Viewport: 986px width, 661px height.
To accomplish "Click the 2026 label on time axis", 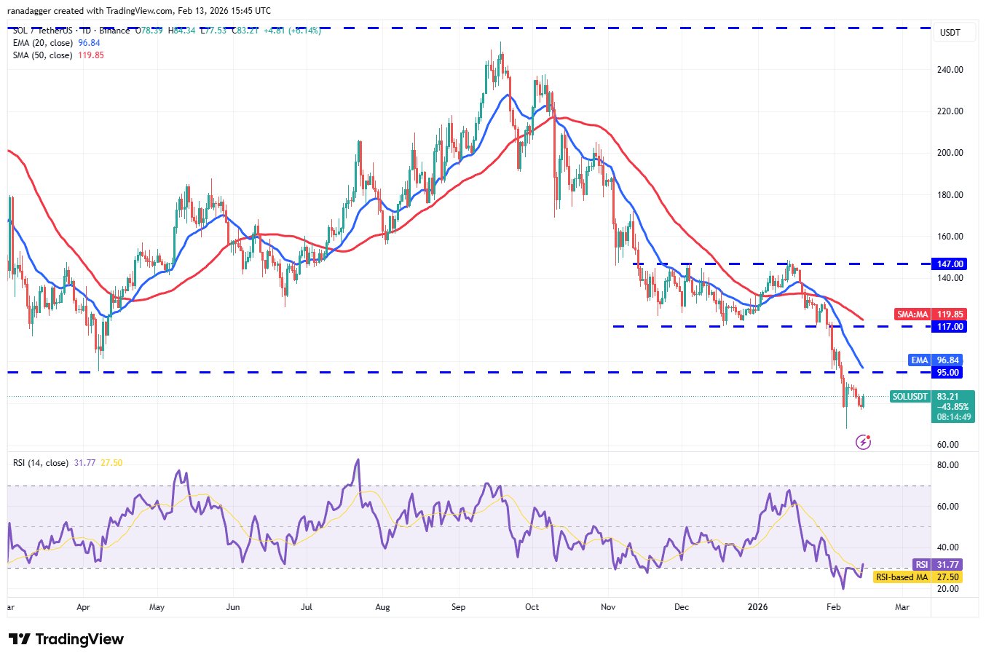I will point(758,607).
